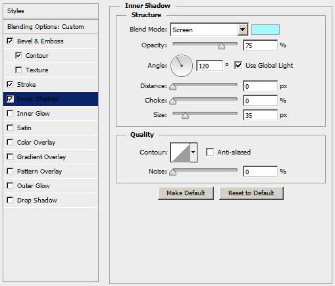Viewport: 335px width, 286px height.
Task: Click the Choke slider handle
Action: pyautogui.click(x=173, y=101)
